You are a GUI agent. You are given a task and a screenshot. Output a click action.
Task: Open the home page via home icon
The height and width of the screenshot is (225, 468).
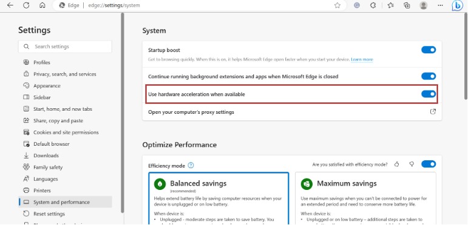point(42,5)
